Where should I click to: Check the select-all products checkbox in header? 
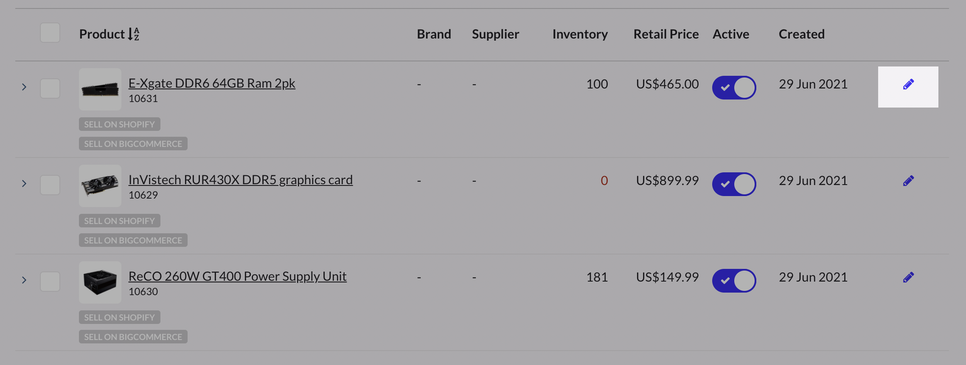(x=50, y=33)
